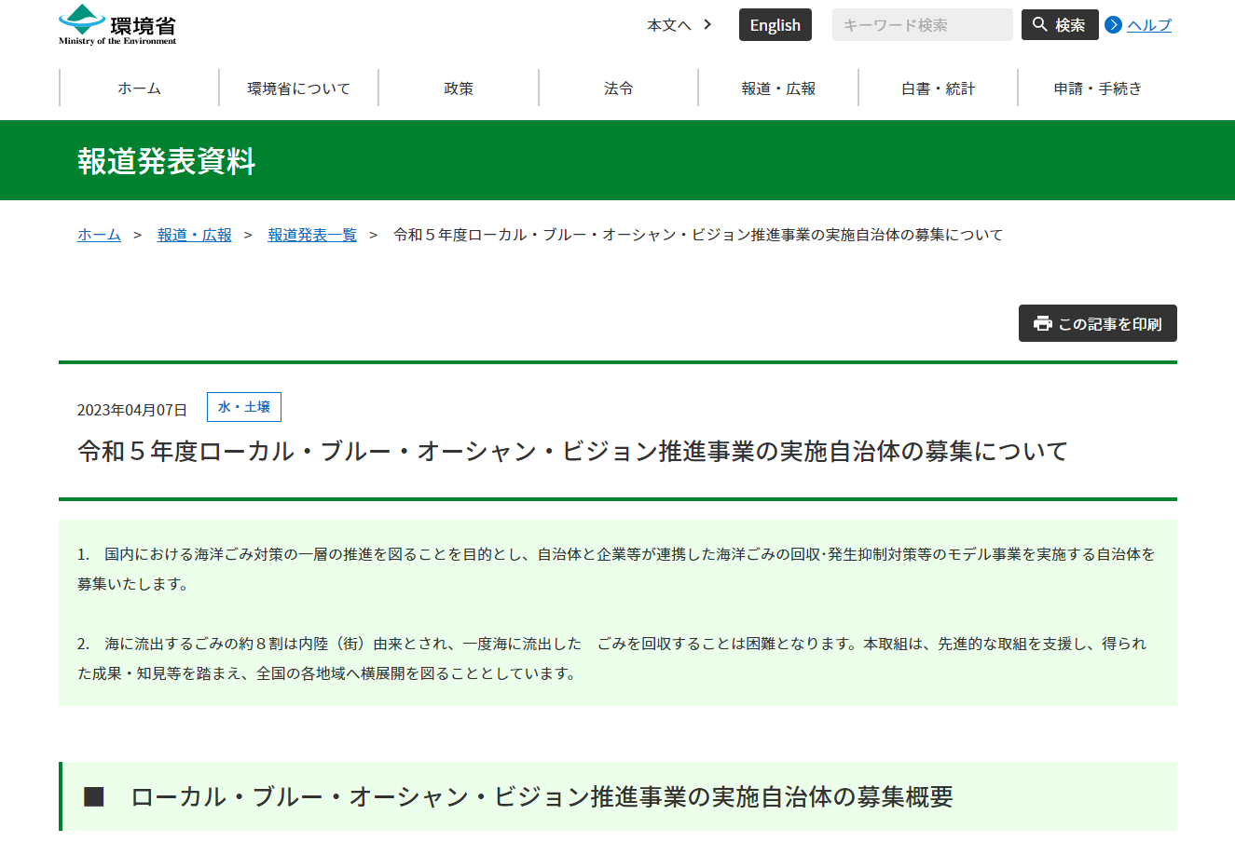Image resolution: width=1235 pixels, height=842 pixels.
Task: Click the printer icon on print button
Action: coord(1042,324)
